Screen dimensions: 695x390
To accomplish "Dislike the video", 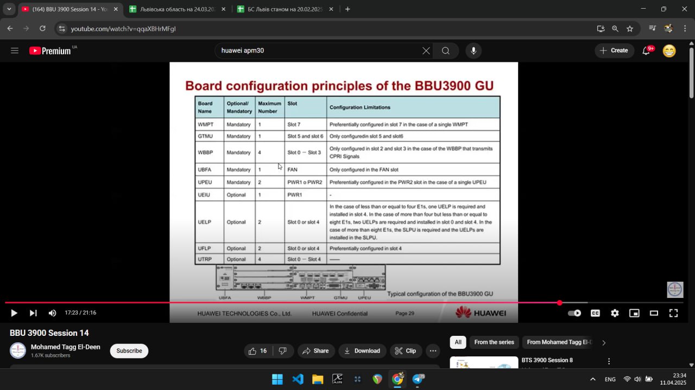I will [x=283, y=351].
